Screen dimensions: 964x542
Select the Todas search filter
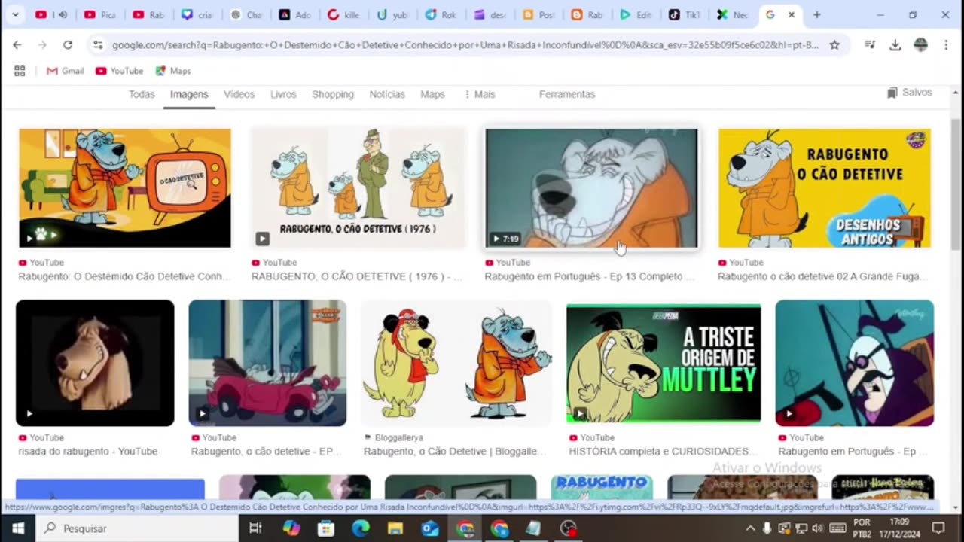pos(142,94)
